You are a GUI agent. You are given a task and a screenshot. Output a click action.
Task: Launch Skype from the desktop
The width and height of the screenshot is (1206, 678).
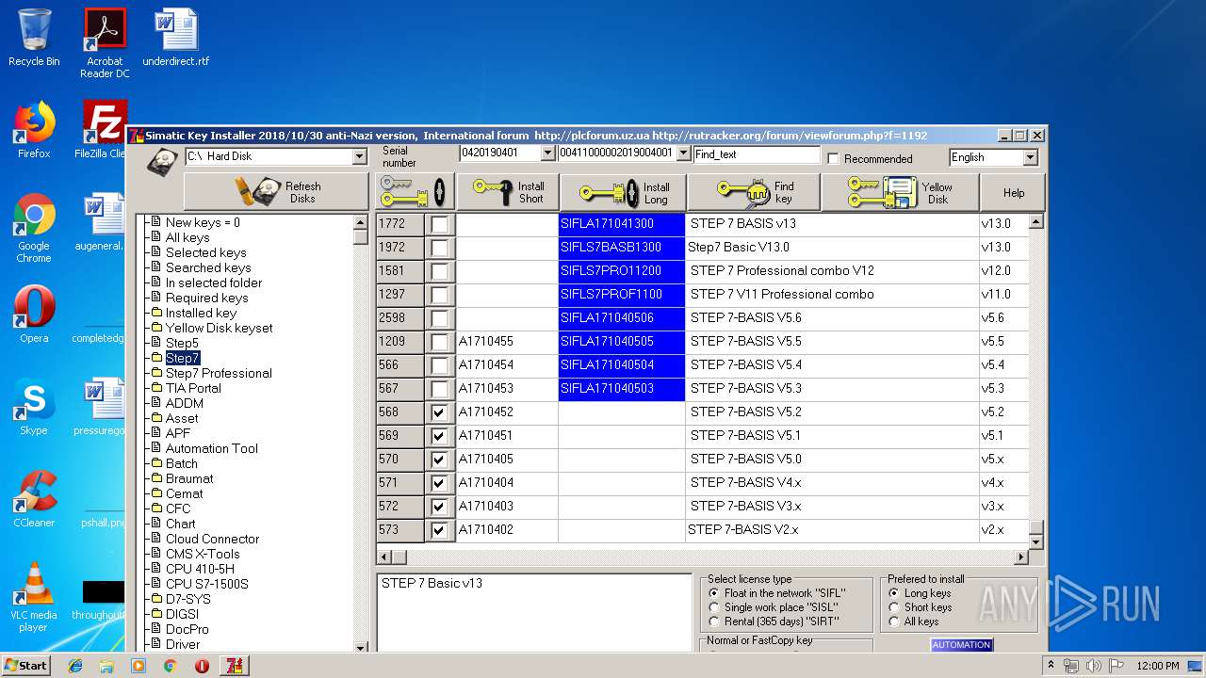point(34,407)
